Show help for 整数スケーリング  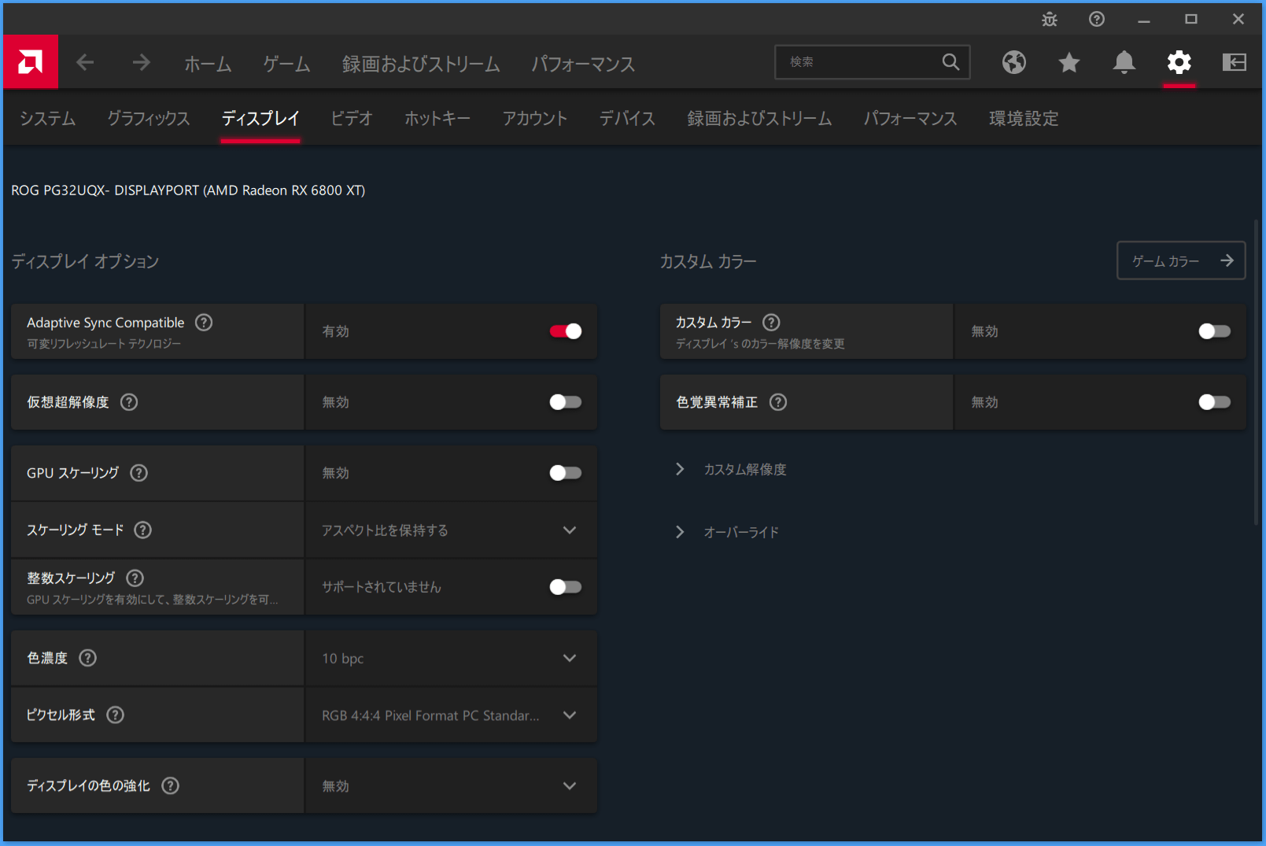pos(135,578)
